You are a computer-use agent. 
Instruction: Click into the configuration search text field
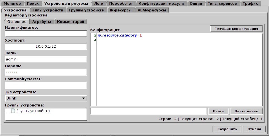pos(148,111)
